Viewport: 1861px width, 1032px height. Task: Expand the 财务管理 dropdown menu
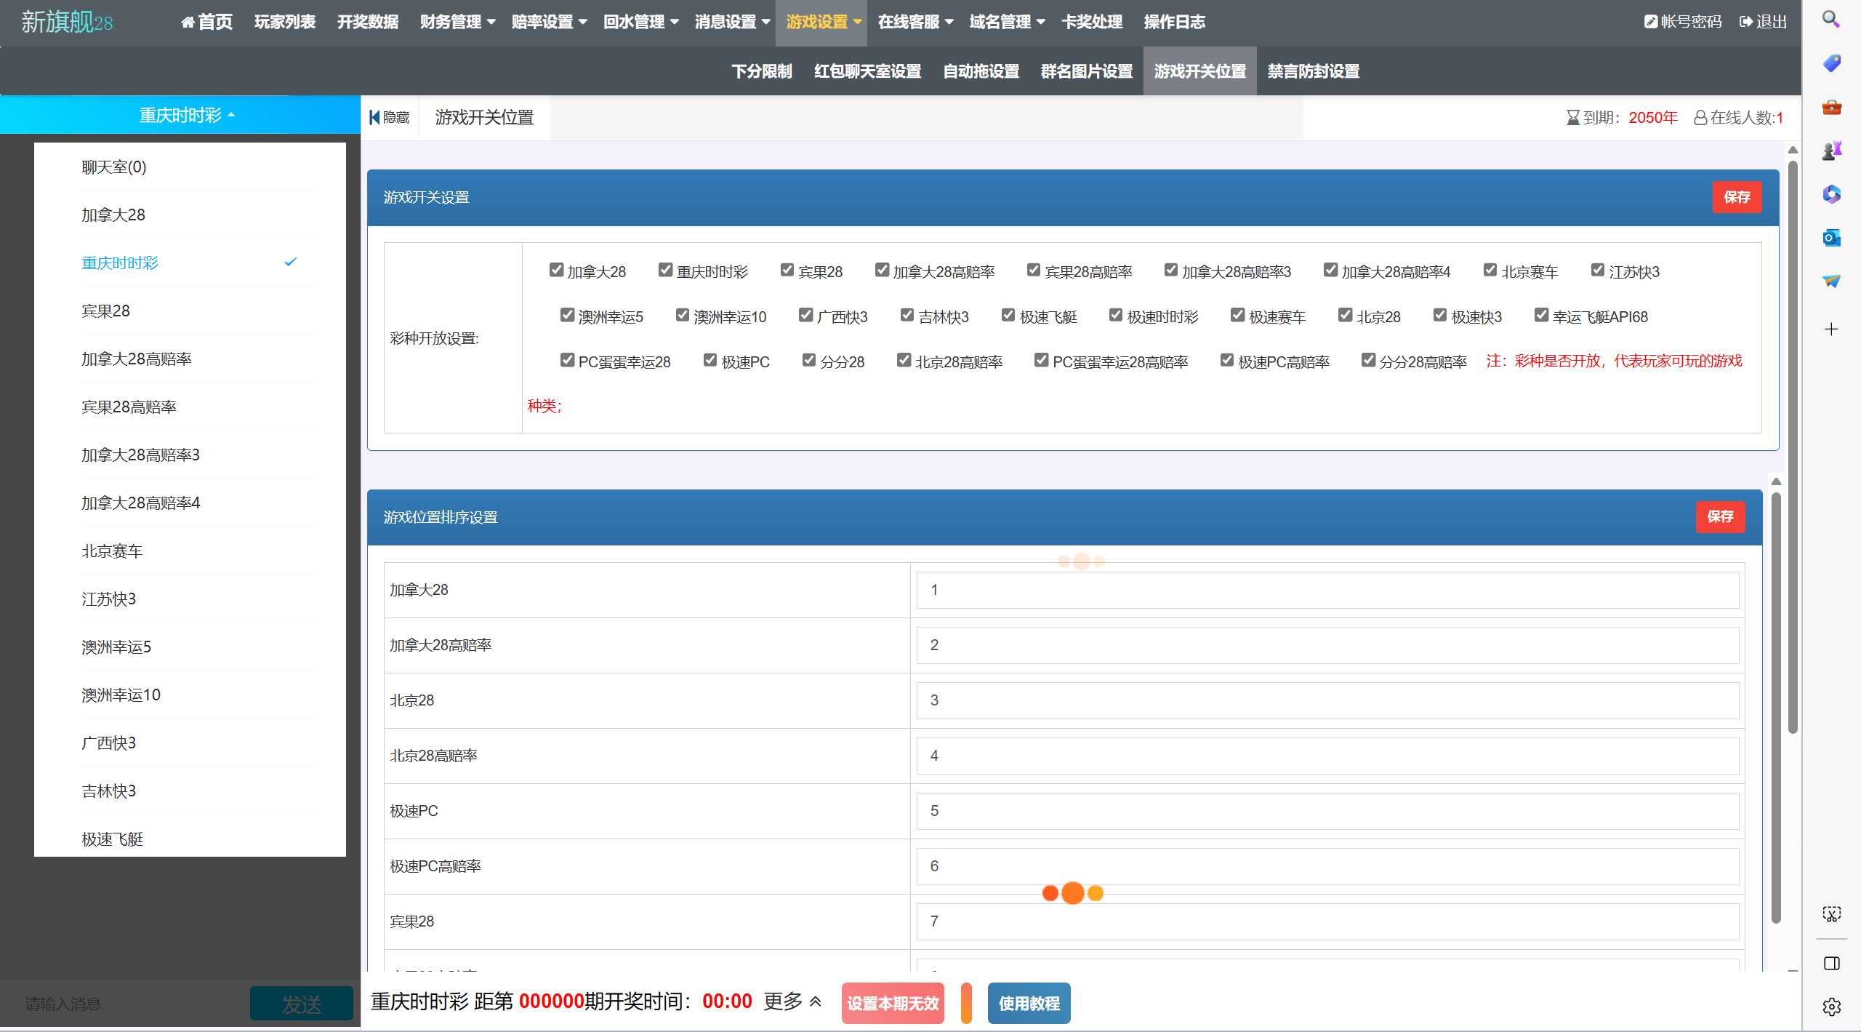coord(457,22)
